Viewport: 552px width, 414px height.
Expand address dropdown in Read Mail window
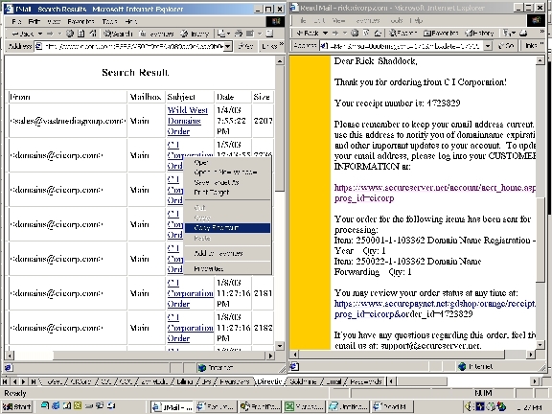(x=488, y=46)
